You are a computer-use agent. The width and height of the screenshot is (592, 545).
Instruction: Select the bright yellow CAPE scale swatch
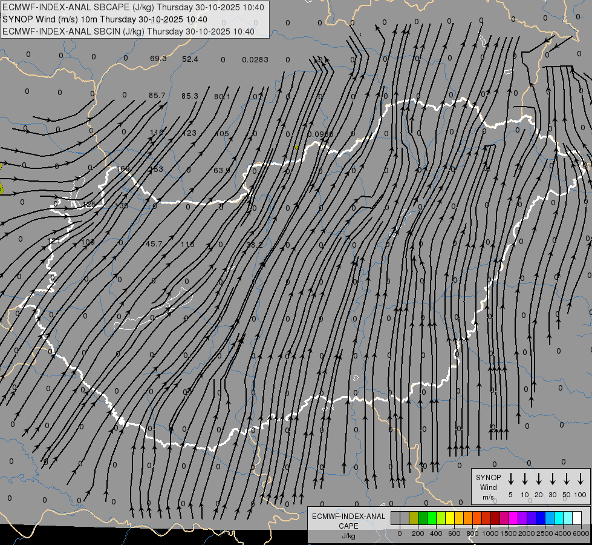point(450,518)
